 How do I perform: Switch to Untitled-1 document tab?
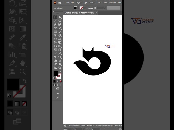79,13
